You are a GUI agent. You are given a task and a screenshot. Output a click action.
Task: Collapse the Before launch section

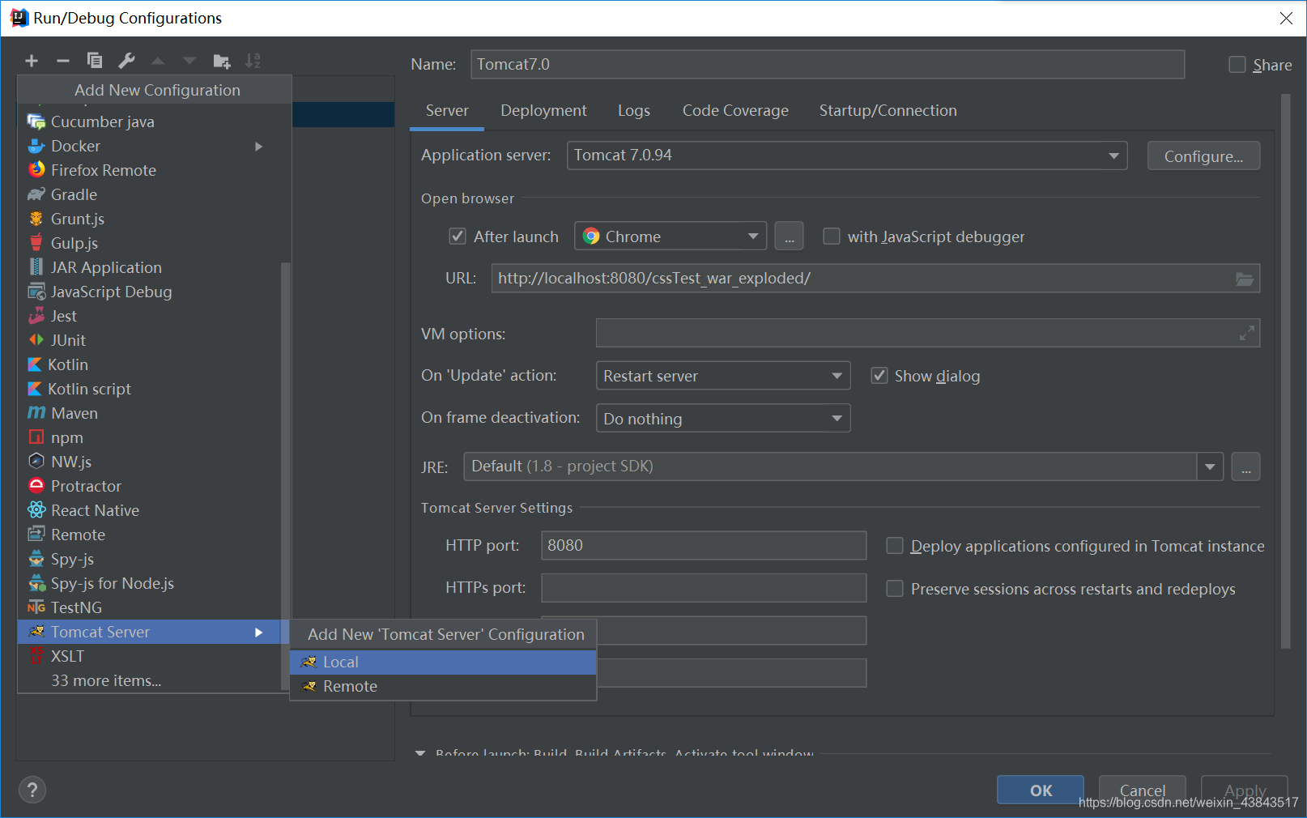pyautogui.click(x=420, y=753)
